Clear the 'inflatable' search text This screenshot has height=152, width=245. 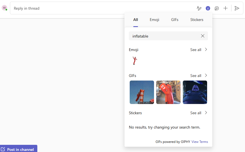tap(203, 36)
